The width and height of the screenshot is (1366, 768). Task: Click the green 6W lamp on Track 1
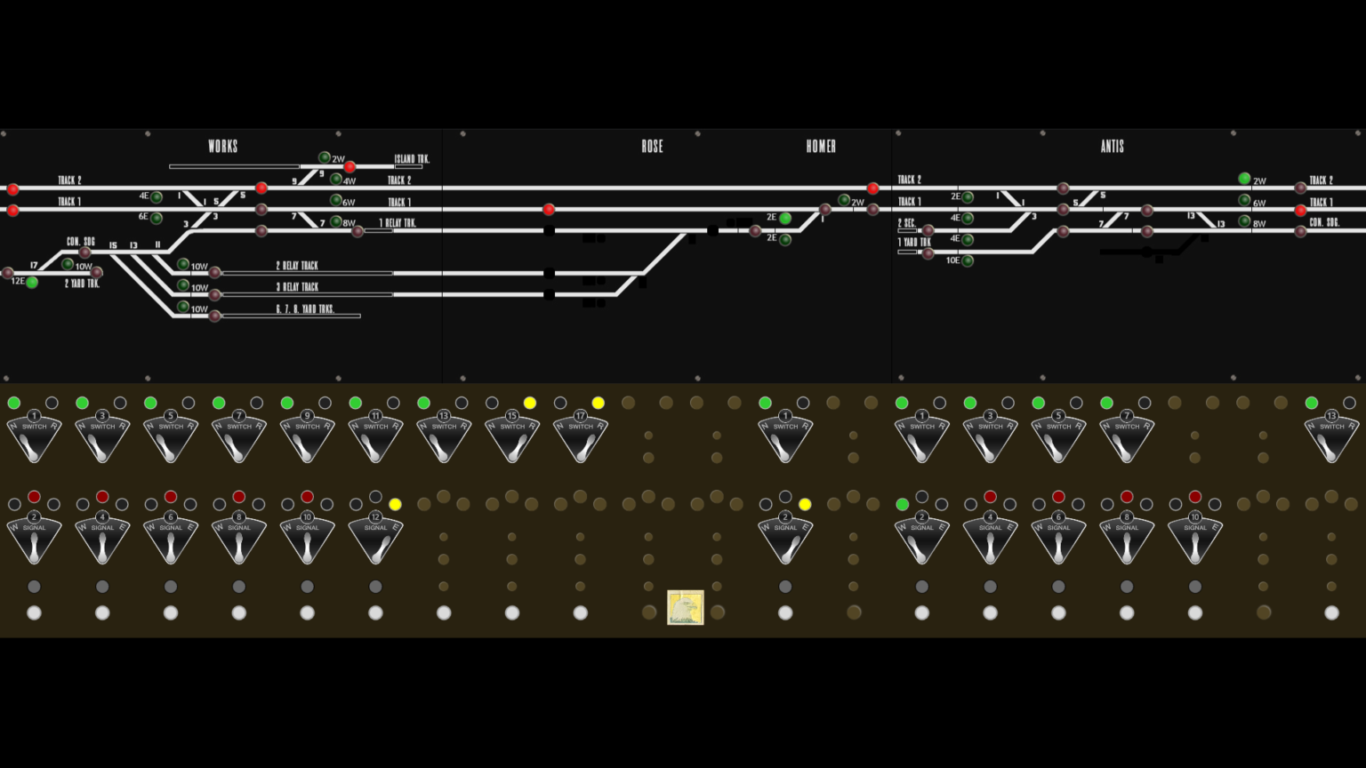point(336,200)
